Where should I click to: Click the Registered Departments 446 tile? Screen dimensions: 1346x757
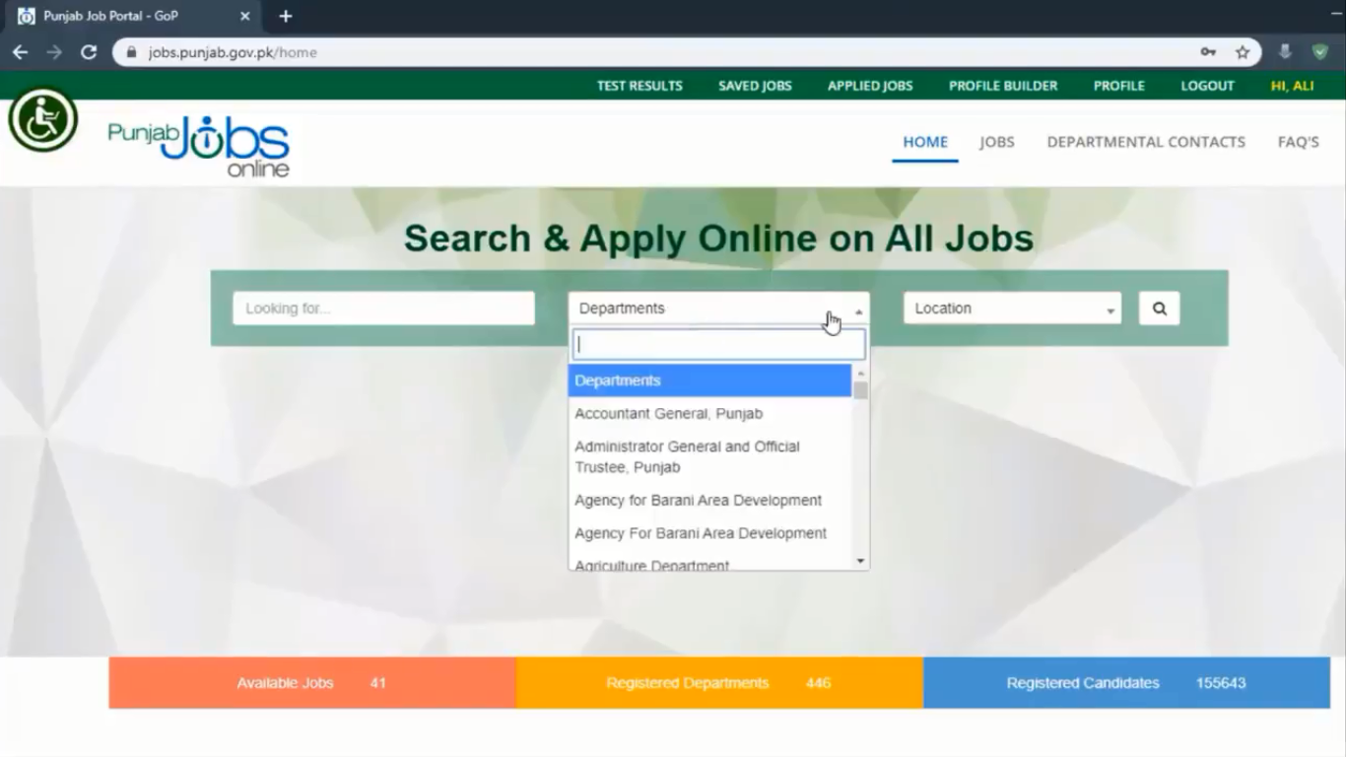[x=719, y=683]
